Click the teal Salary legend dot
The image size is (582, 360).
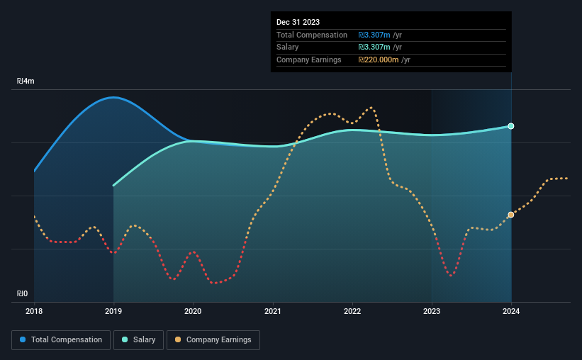[125, 339]
